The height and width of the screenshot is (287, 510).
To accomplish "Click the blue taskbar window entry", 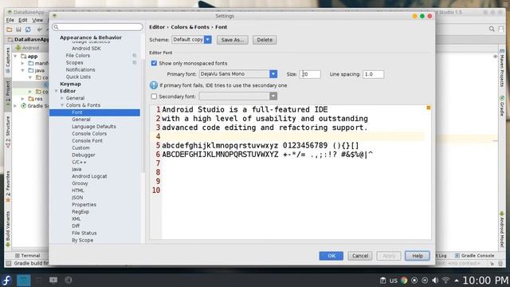I will click(x=23, y=280).
